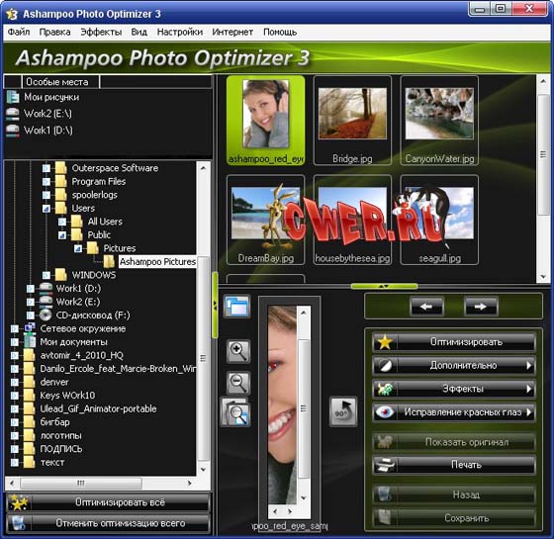Image resolution: width=554 pixels, height=539 pixels.
Task: Click the Оптимизировать всё button
Action: coord(108,502)
